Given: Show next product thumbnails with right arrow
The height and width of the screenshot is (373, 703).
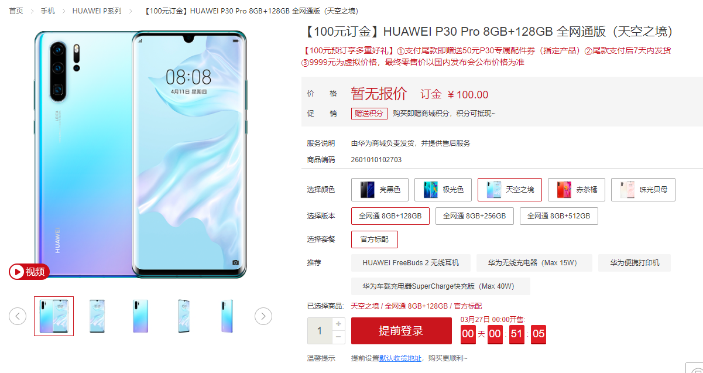Looking at the screenshot, I should coord(263,316).
